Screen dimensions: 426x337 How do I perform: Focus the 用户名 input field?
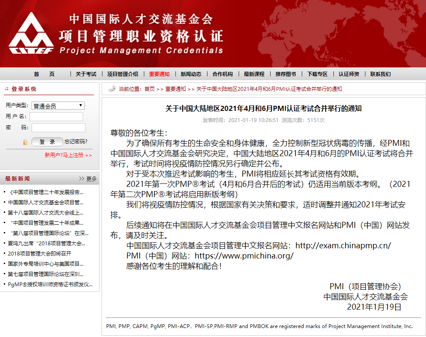pyautogui.click(x=56, y=116)
